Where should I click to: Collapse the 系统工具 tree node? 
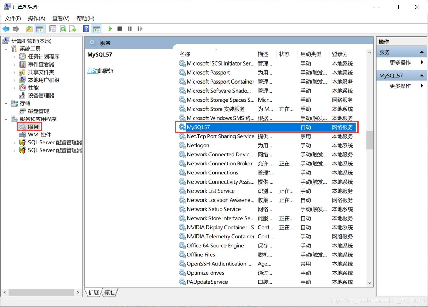point(6,49)
